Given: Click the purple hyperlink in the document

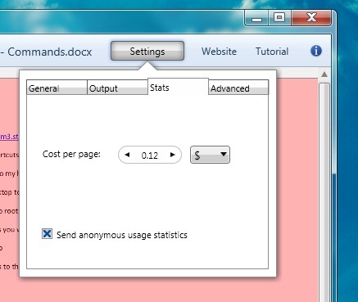Looking at the screenshot, I should (9, 136).
